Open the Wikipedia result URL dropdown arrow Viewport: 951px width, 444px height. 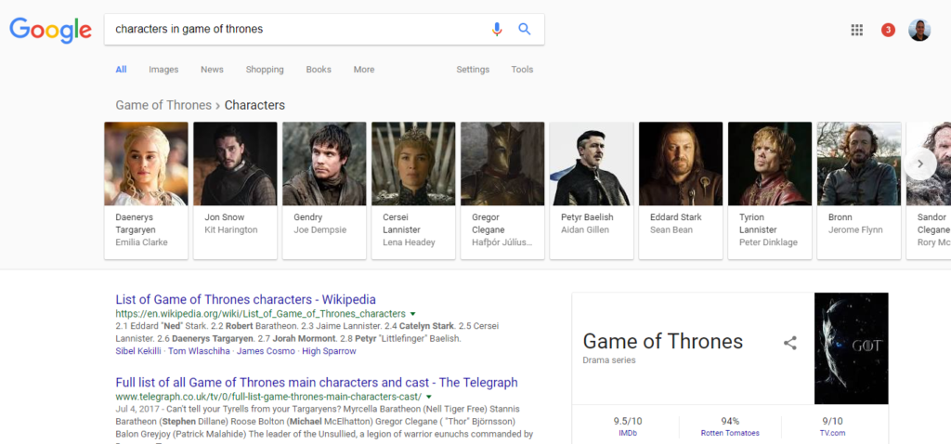pyautogui.click(x=412, y=314)
